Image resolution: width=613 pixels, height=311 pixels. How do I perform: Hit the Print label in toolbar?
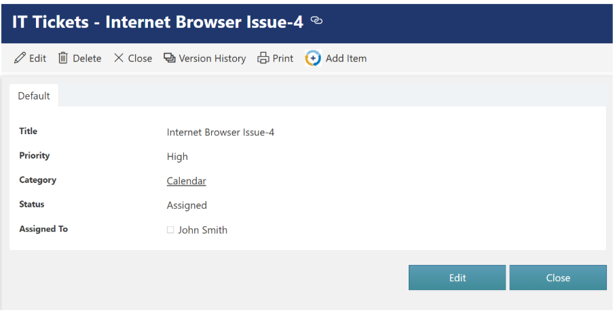(283, 58)
